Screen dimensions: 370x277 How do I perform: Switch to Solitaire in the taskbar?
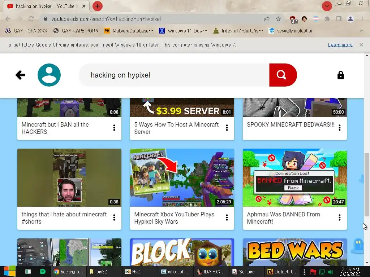pos(246,272)
